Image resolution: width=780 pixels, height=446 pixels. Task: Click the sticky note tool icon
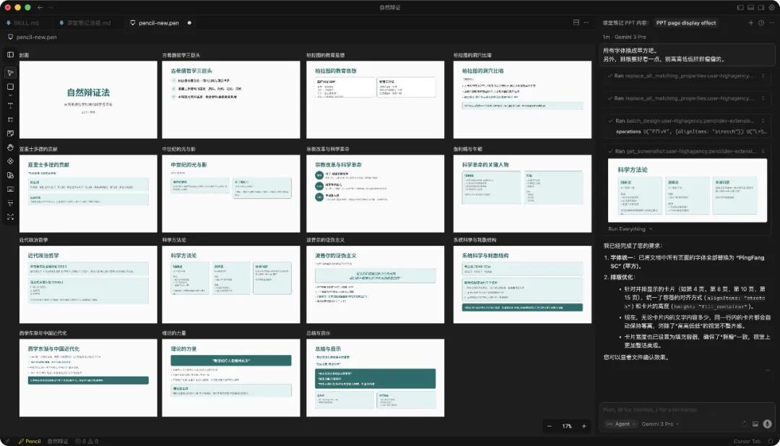[x=10, y=133]
